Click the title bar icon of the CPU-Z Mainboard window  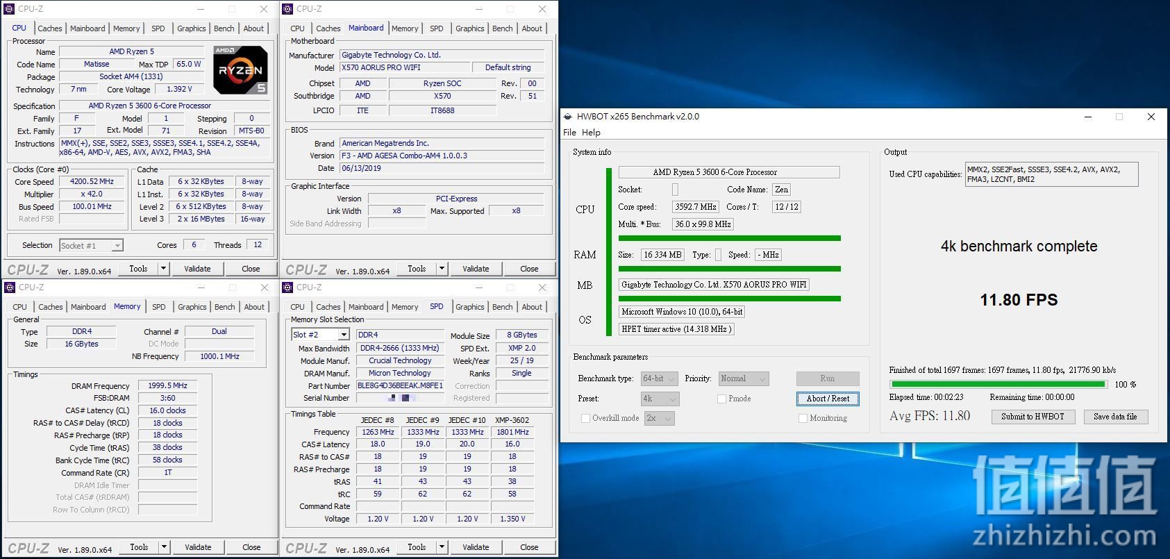point(287,9)
